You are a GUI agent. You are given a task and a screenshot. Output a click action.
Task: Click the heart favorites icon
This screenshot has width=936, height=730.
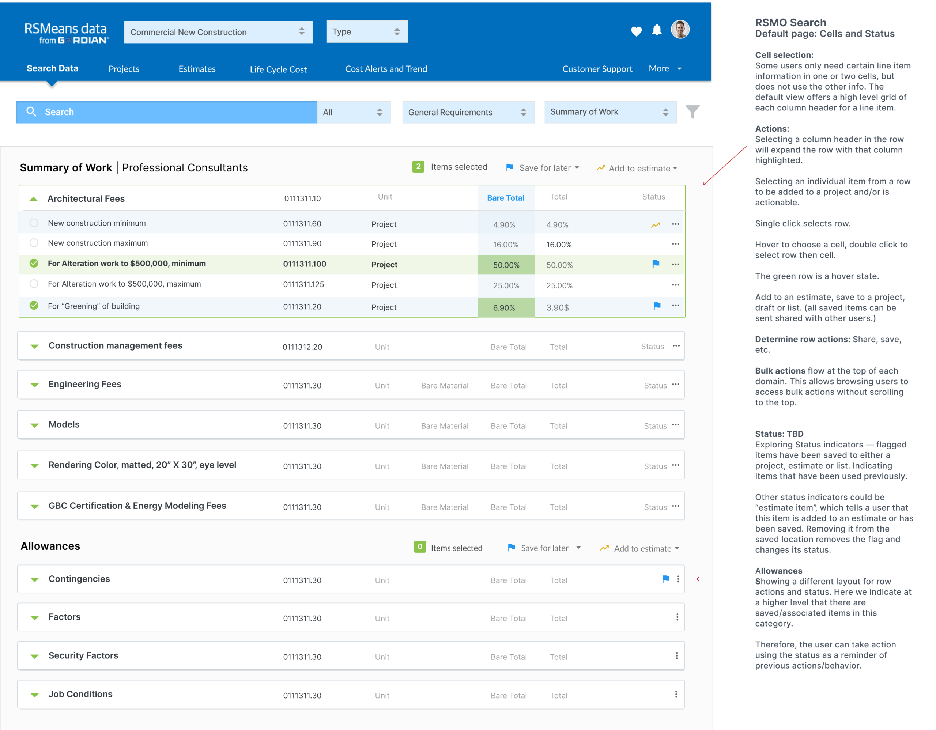point(636,31)
